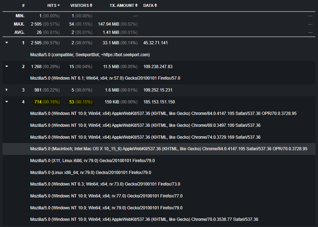The width and height of the screenshot is (318, 227).
Task: Collapse row 2 using its caret arrow
Action: coord(6,66)
